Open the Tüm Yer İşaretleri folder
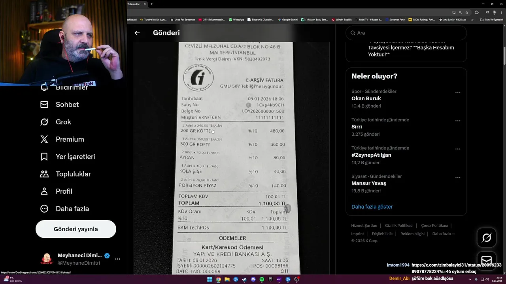 click(x=492, y=19)
